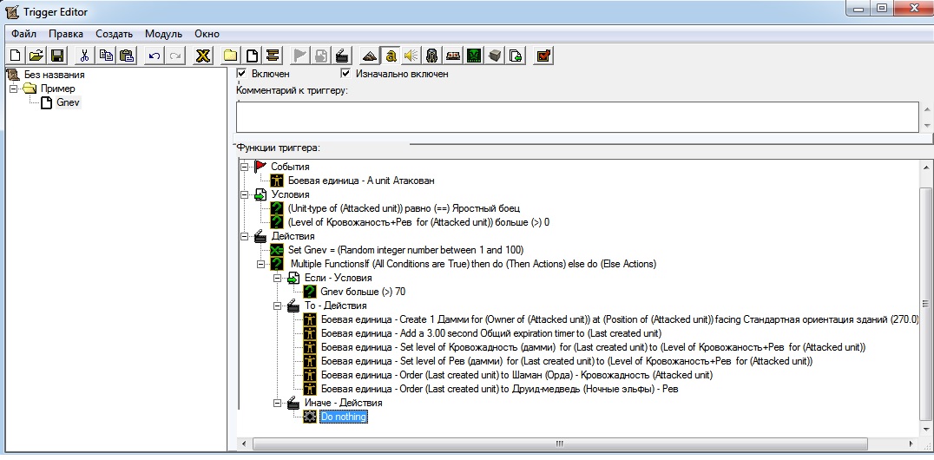The height and width of the screenshot is (460, 934).
Task: Collapse the Действия tree node
Action: click(x=244, y=236)
